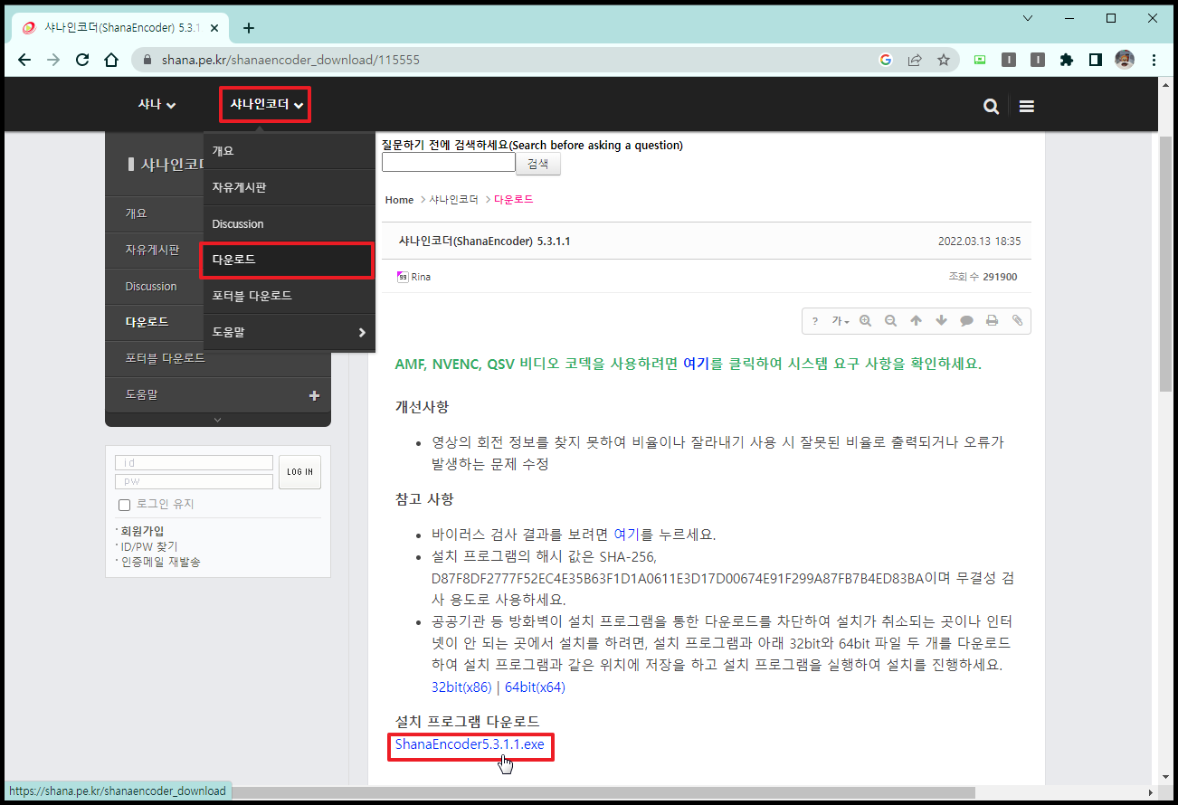Select 자유게시판 in the dropdown menu
1178x805 pixels.
click(289, 187)
